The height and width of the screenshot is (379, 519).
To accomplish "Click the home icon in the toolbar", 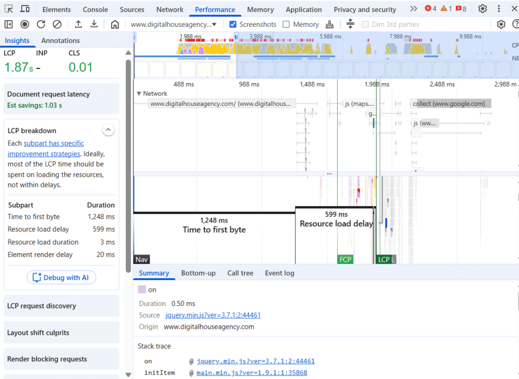I will click(x=115, y=24).
